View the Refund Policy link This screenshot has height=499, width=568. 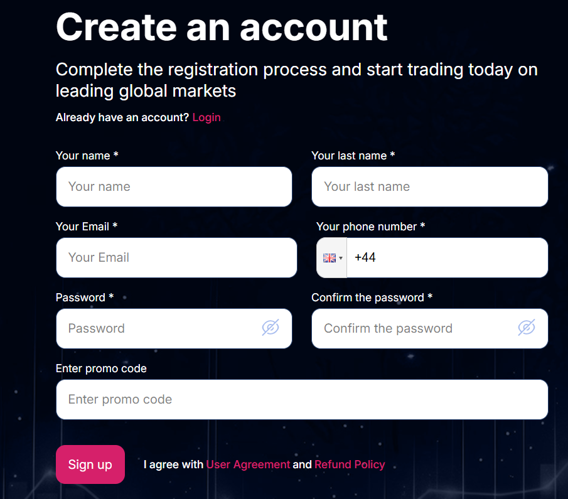coord(350,464)
